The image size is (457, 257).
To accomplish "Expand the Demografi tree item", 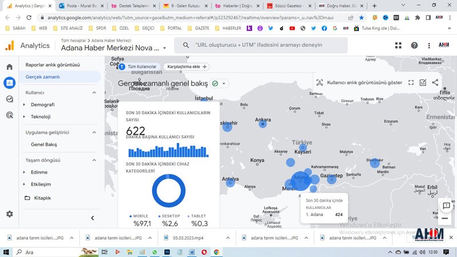I will tap(24, 105).
